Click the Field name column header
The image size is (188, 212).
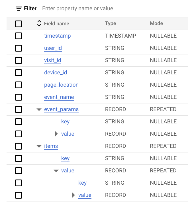pos(56,24)
